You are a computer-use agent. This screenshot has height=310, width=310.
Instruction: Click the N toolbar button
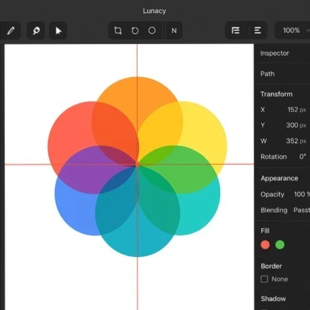(x=174, y=30)
